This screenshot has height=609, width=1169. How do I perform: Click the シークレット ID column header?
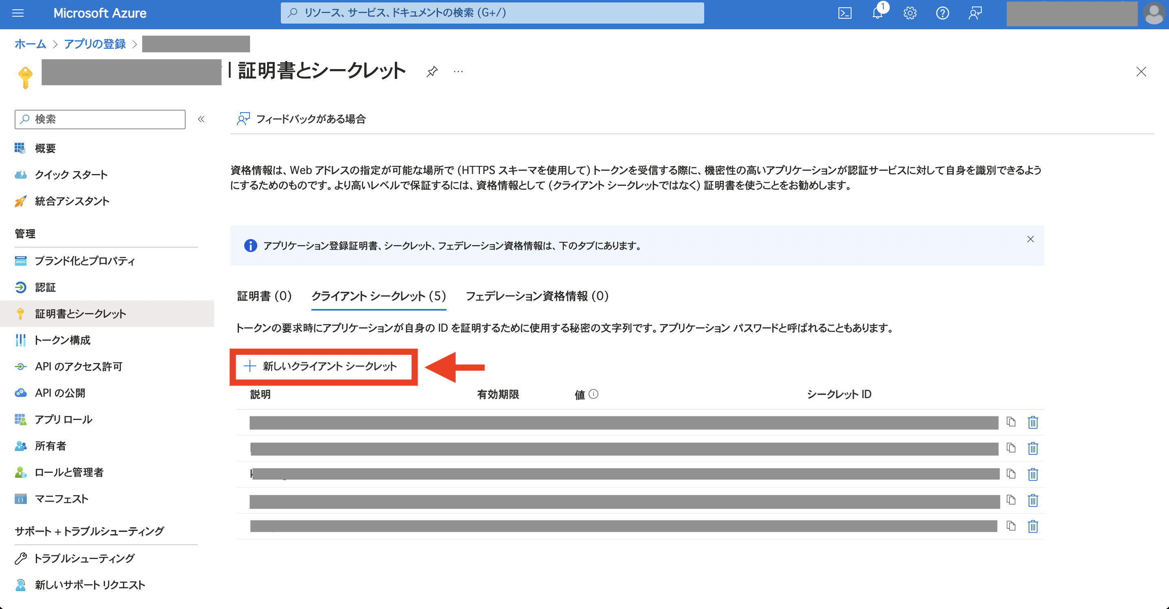[x=839, y=394]
